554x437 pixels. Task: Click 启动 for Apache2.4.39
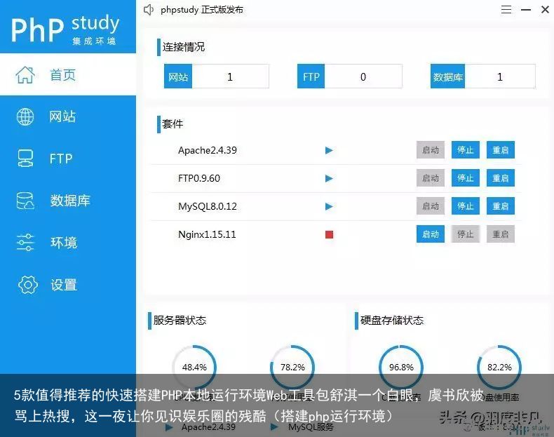pyautogui.click(x=431, y=150)
